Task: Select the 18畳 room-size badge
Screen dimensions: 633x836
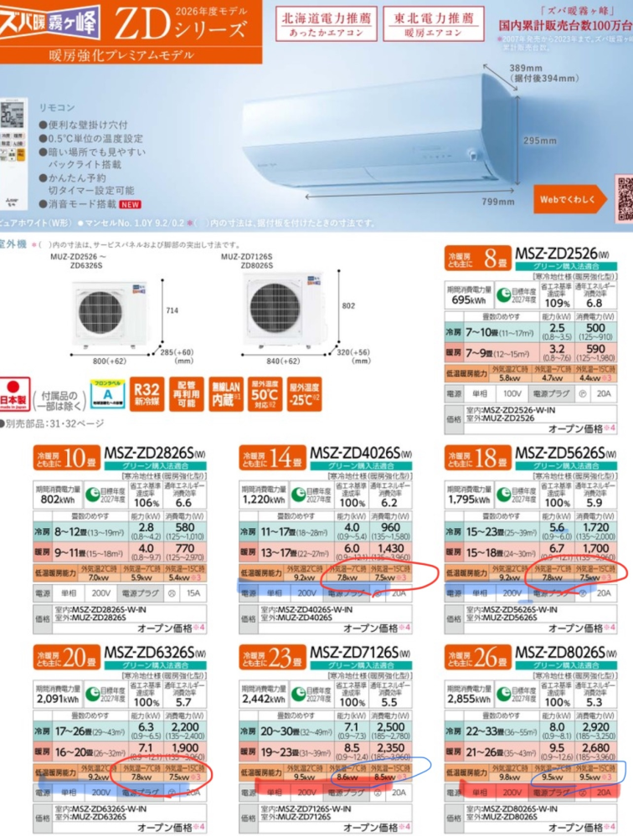Action: (x=477, y=458)
